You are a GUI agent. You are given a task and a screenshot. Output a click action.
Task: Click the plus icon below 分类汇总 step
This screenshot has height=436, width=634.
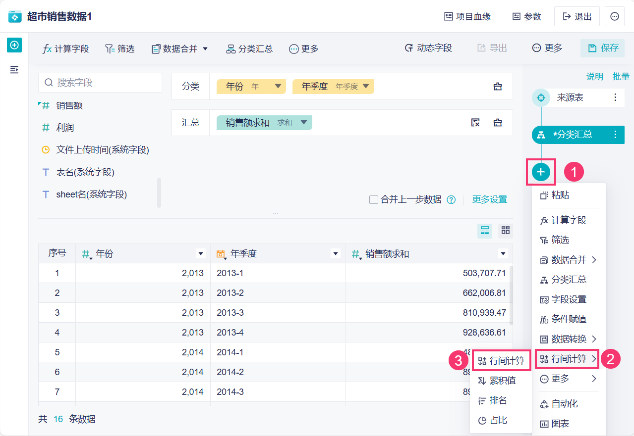coord(541,172)
